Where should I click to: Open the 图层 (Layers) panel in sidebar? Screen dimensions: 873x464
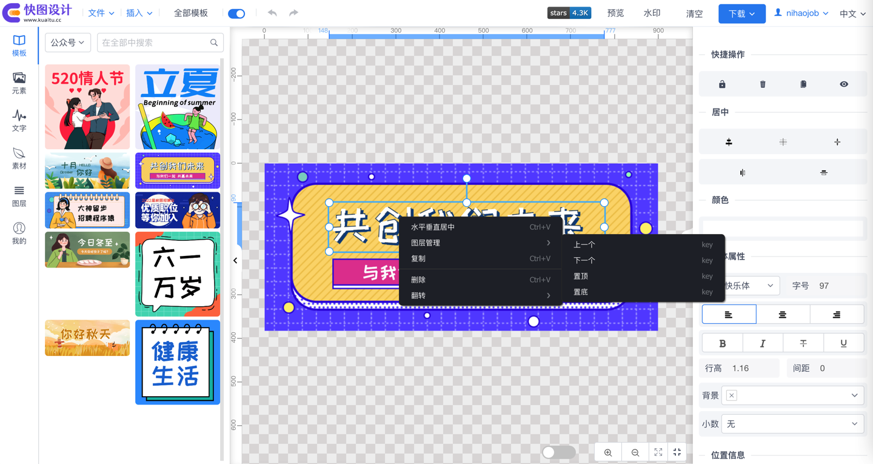coord(19,197)
